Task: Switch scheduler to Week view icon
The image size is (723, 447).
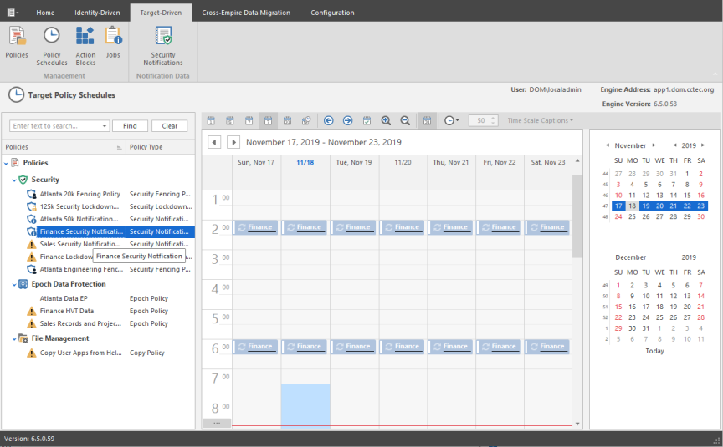Action: point(249,120)
